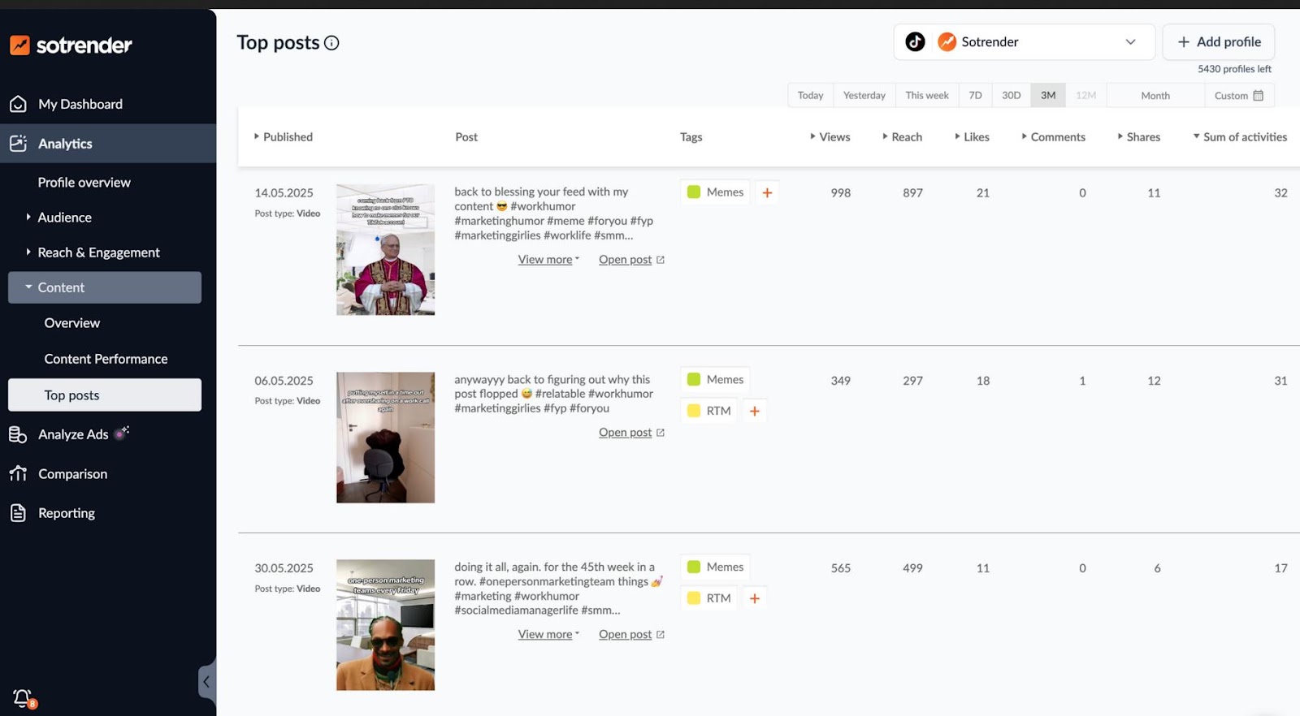Screen dimensions: 1300x716
Task: Open post link for 06.05.2025 video
Action: (625, 433)
